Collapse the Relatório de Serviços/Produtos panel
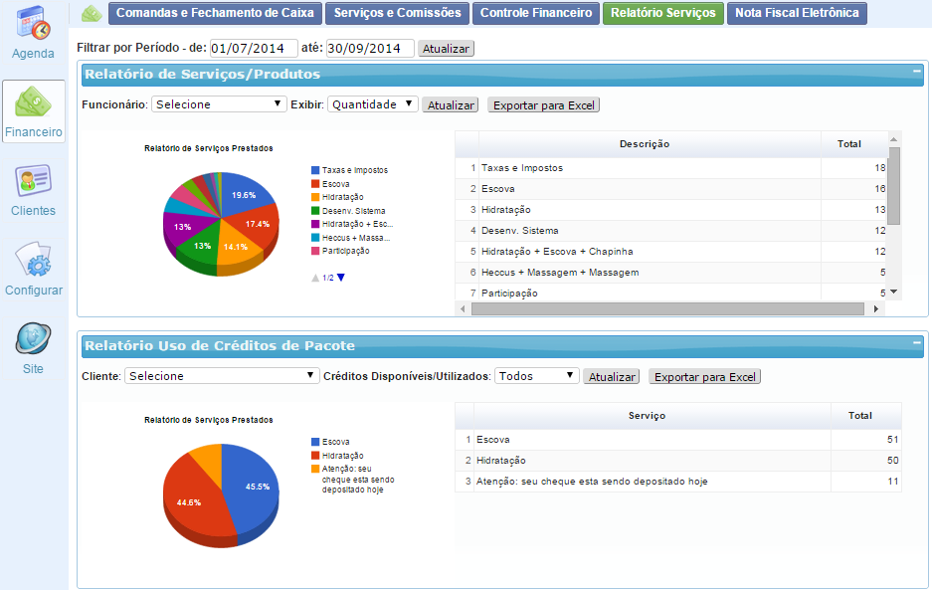 pos(917,72)
